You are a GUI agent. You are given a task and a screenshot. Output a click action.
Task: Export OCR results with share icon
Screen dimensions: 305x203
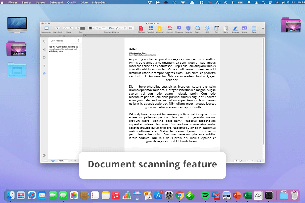coord(78,41)
